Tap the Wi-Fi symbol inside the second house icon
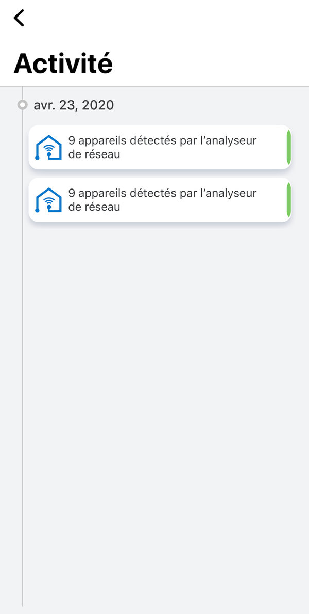The image size is (309, 614). [49, 202]
